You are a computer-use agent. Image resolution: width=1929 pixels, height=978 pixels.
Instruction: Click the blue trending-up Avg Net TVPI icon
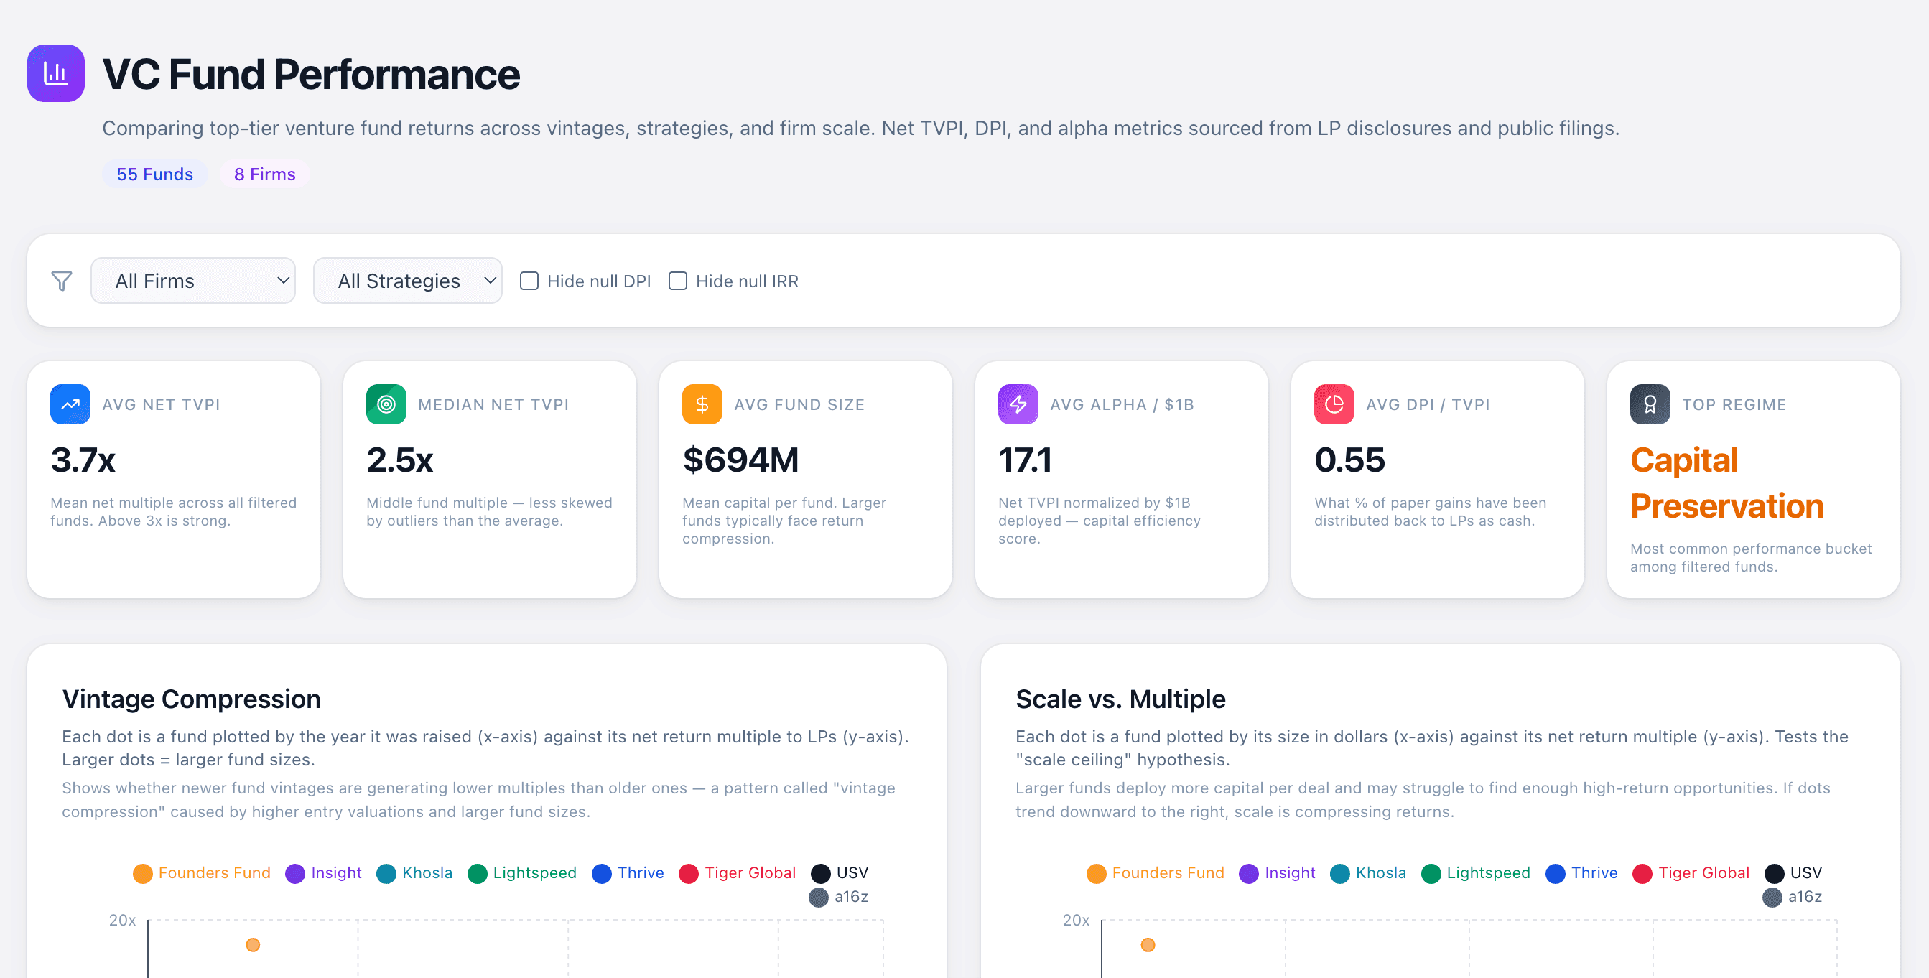(70, 404)
